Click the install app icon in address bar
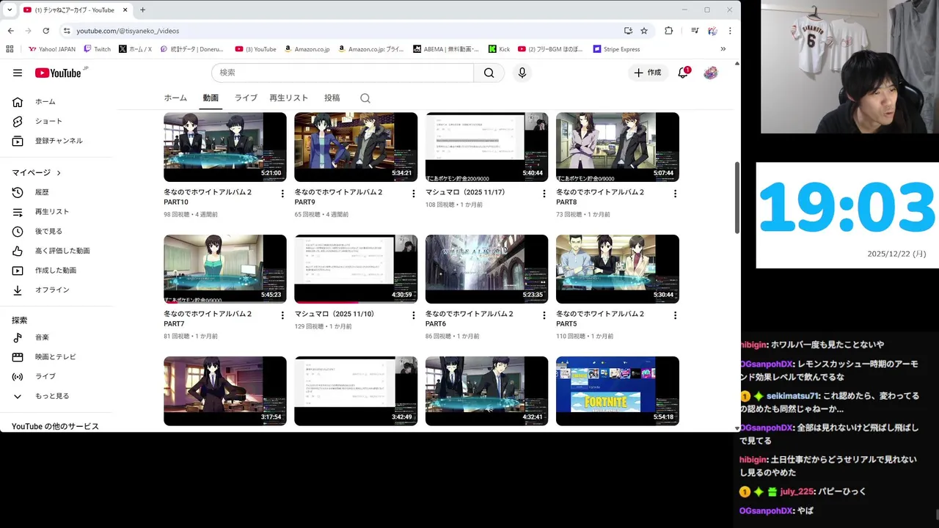Viewport: 939px width, 528px height. point(628,31)
